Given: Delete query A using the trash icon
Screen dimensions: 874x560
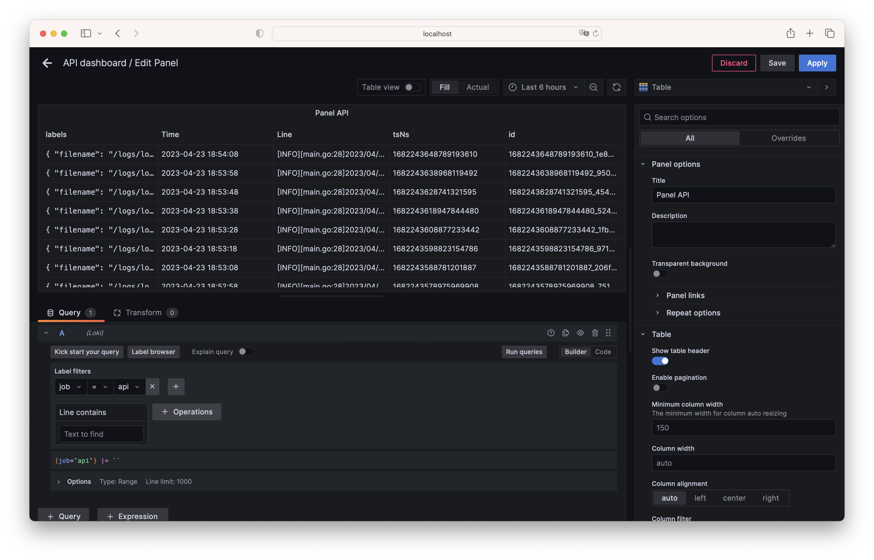Looking at the screenshot, I should (595, 333).
